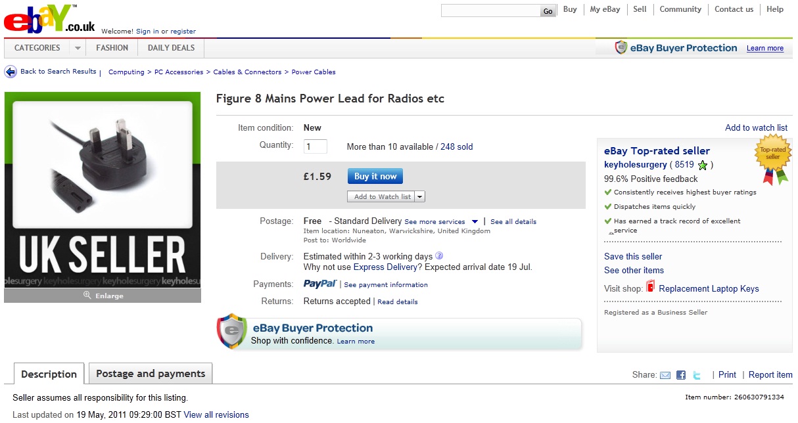Click the header Learn more link
Image resolution: width=798 pixels, height=423 pixels.
(x=765, y=48)
